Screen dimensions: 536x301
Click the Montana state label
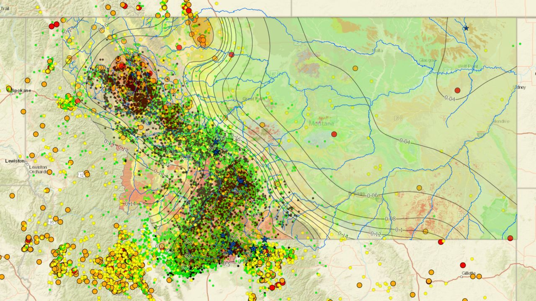[322, 124]
